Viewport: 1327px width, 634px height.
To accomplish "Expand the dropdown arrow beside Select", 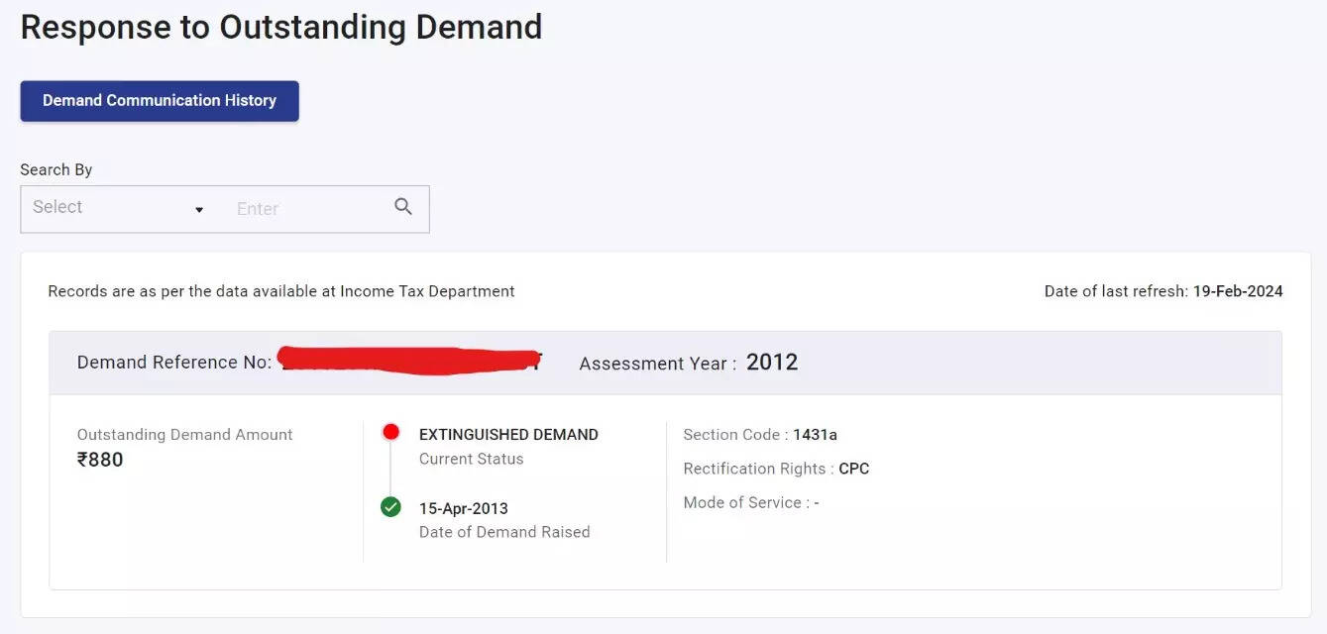I will coord(198,210).
